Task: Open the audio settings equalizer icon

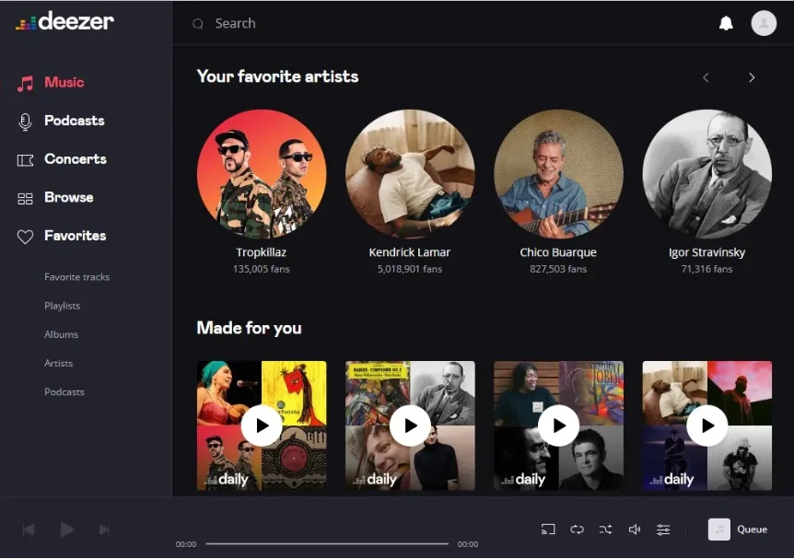Action: (x=663, y=530)
